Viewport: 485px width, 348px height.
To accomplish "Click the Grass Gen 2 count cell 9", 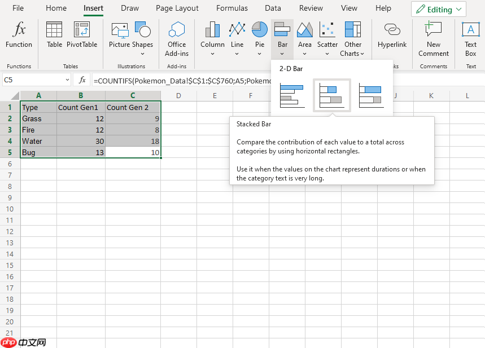I will [133, 118].
